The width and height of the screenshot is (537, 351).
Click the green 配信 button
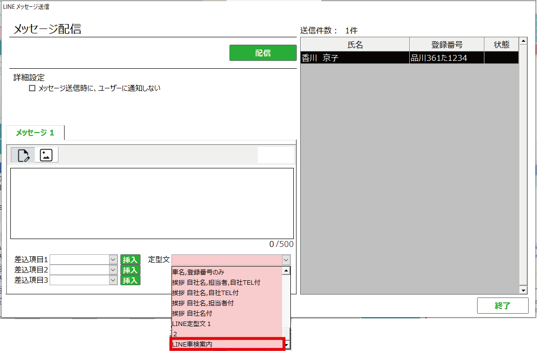[x=263, y=53]
